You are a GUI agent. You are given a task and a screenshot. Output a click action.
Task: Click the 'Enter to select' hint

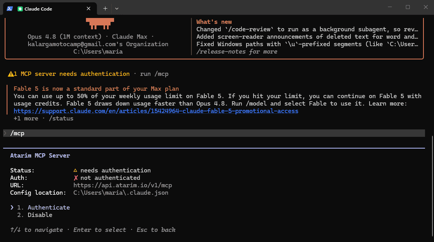click(100, 230)
